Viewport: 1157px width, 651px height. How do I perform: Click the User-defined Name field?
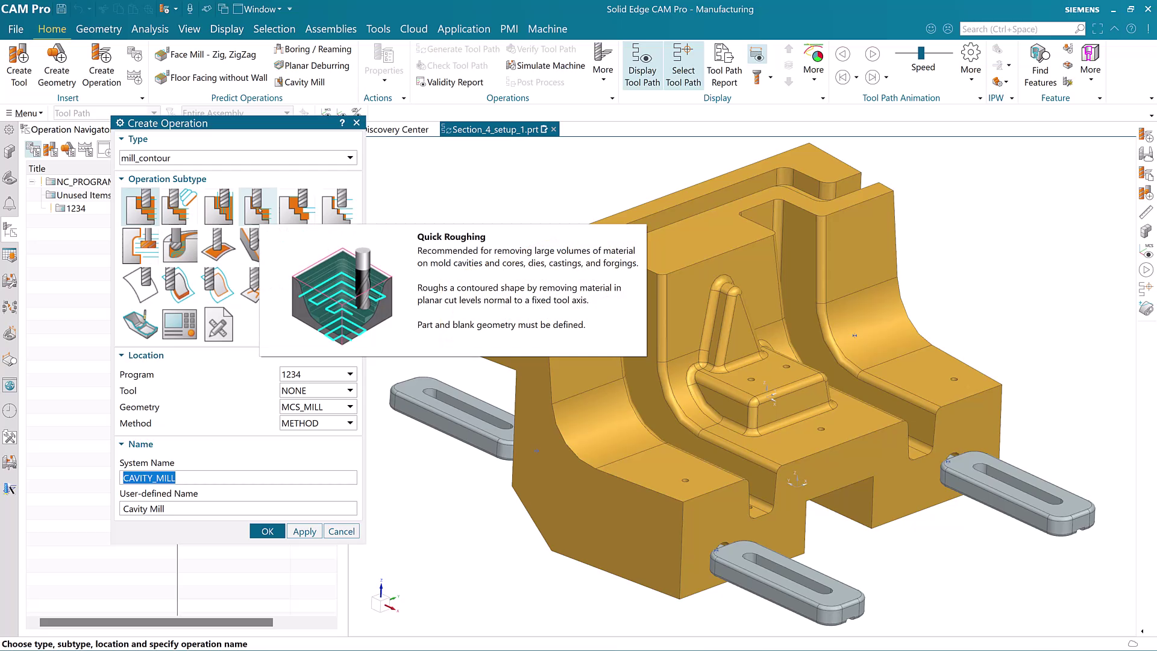237,508
